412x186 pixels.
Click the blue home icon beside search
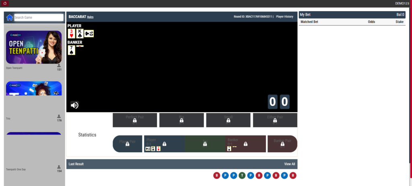point(10,18)
